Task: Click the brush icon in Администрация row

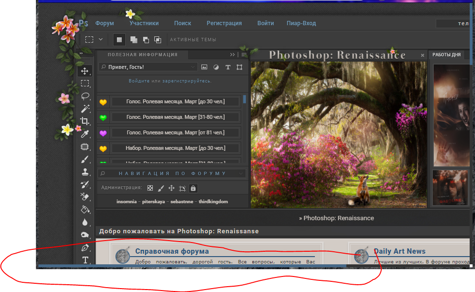Action: coord(161,188)
